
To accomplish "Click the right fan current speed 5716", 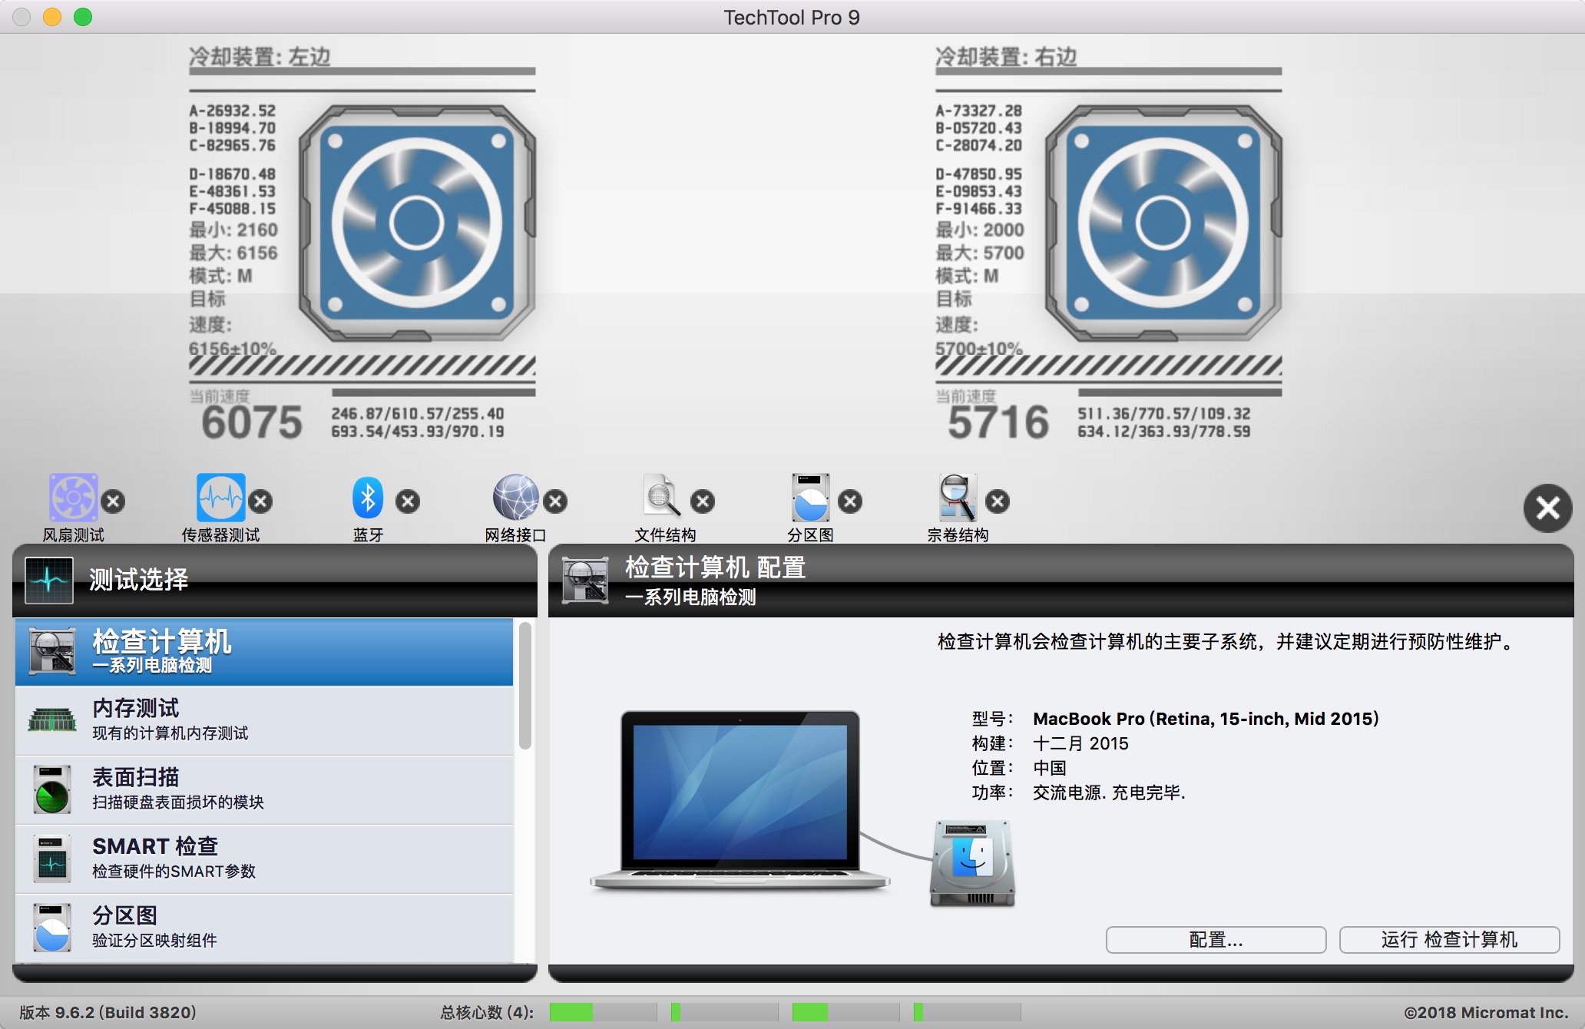I will pos(998,422).
